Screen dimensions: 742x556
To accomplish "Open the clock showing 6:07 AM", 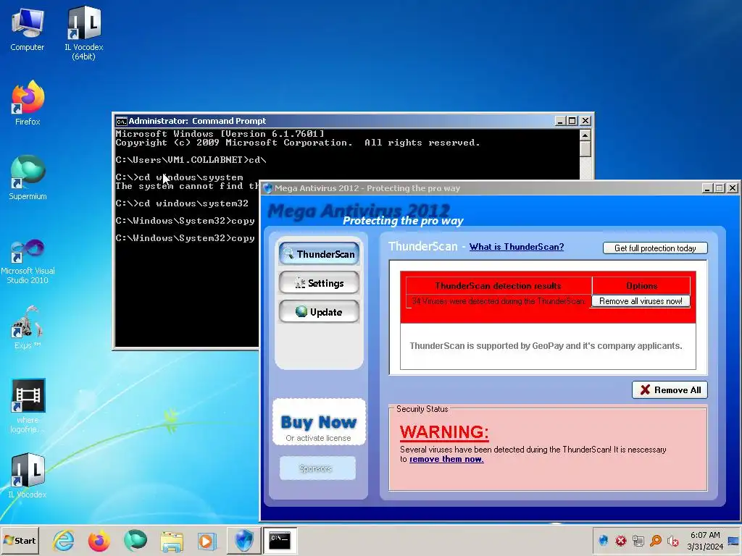I will pos(705,540).
